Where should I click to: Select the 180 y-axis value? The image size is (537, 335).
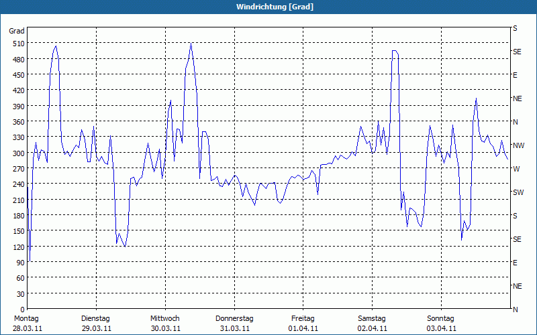point(19,216)
